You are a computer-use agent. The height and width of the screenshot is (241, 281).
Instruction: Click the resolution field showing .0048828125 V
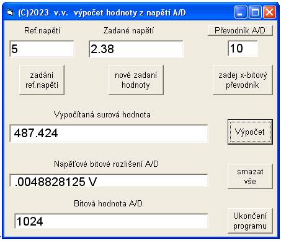pos(109,180)
